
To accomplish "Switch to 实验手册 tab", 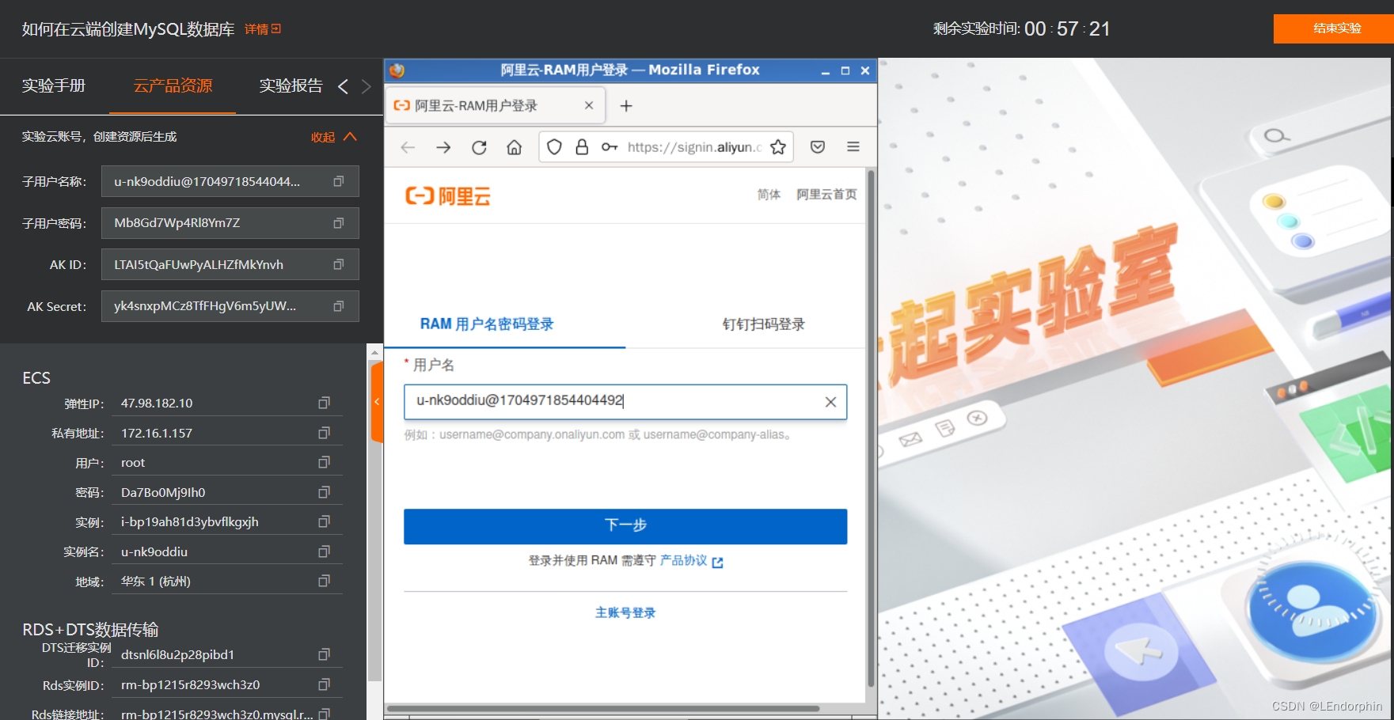I will point(54,85).
